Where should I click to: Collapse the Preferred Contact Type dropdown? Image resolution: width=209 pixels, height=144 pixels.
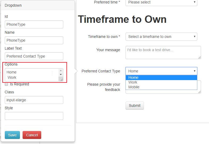pyautogui.click(x=161, y=71)
